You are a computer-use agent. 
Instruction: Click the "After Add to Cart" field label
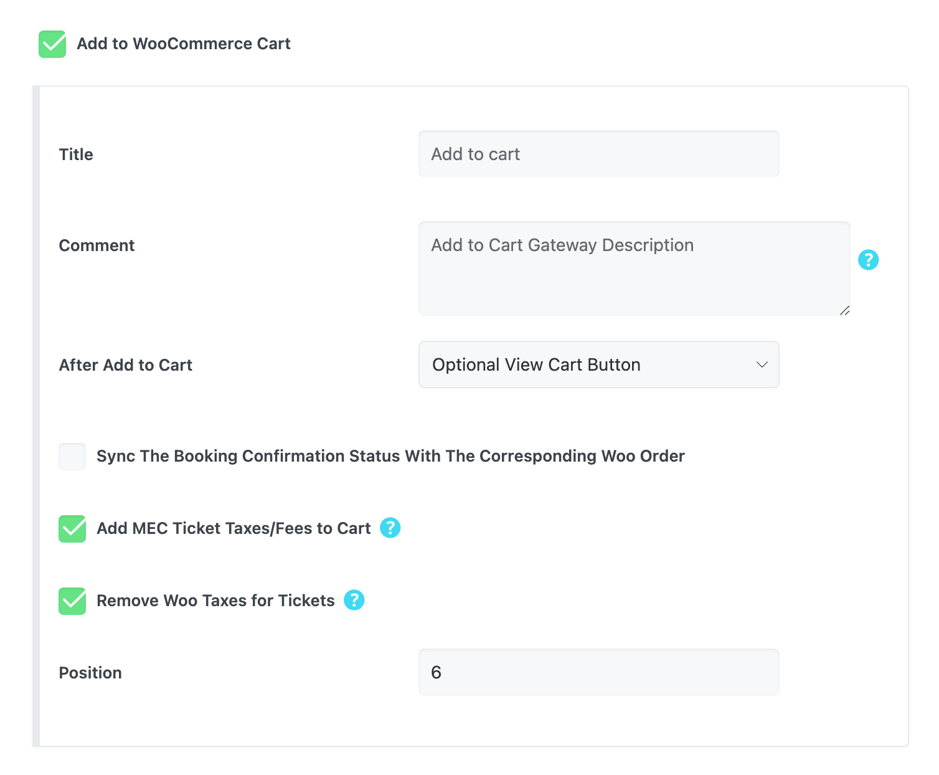[126, 365]
